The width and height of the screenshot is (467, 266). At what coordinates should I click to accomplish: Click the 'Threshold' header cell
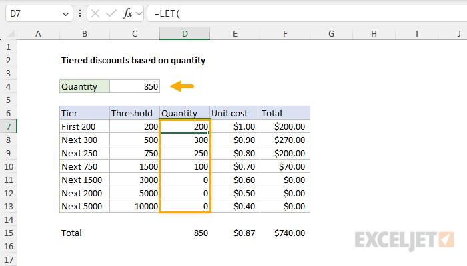tap(135, 113)
